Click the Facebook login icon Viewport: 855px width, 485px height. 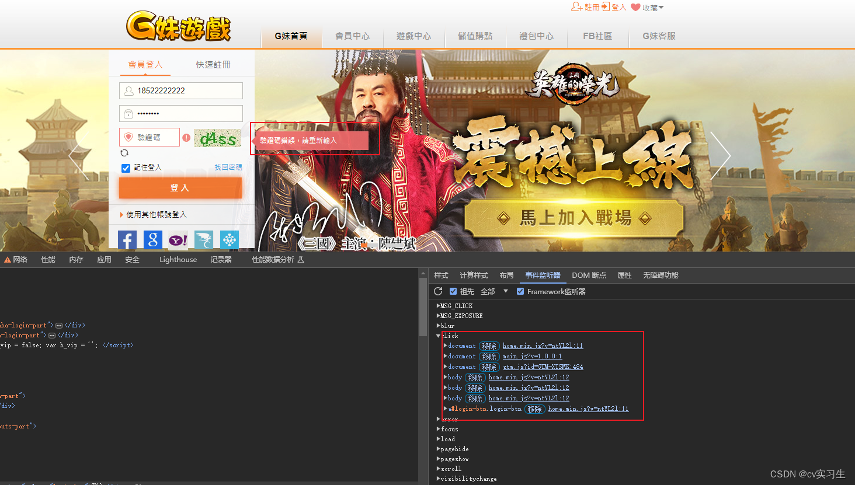click(127, 240)
